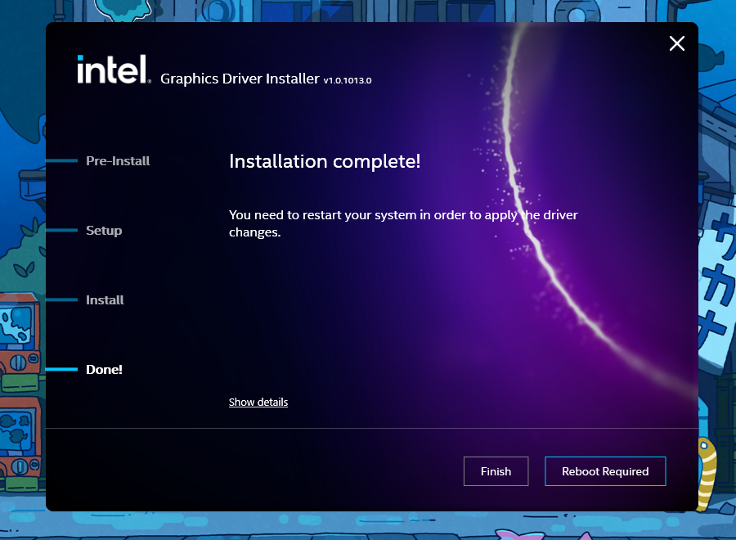Click the Intel logo
736x540 pixels.
pyautogui.click(x=114, y=70)
